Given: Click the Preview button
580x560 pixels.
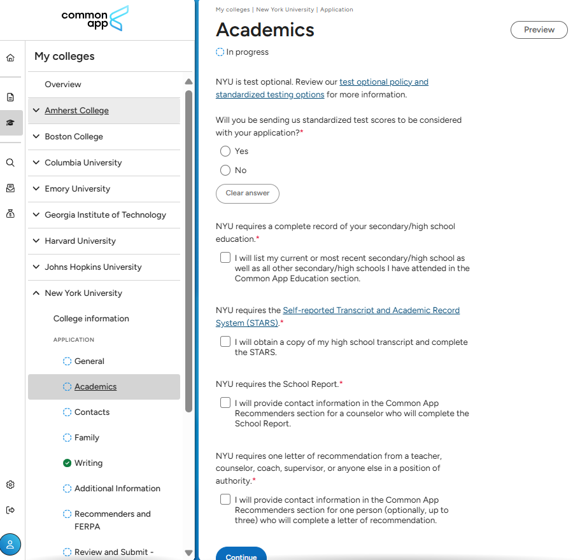Looking at the screenshot, I should [x=539, y=30].
